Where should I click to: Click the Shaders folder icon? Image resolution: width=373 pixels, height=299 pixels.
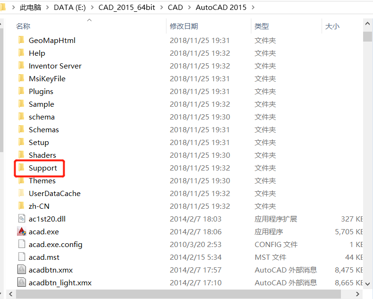pyautogui.click(x=21, y=155)
